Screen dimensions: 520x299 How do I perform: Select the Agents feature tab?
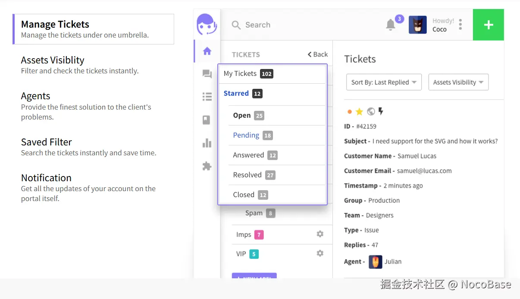click(x=86, y=106)
